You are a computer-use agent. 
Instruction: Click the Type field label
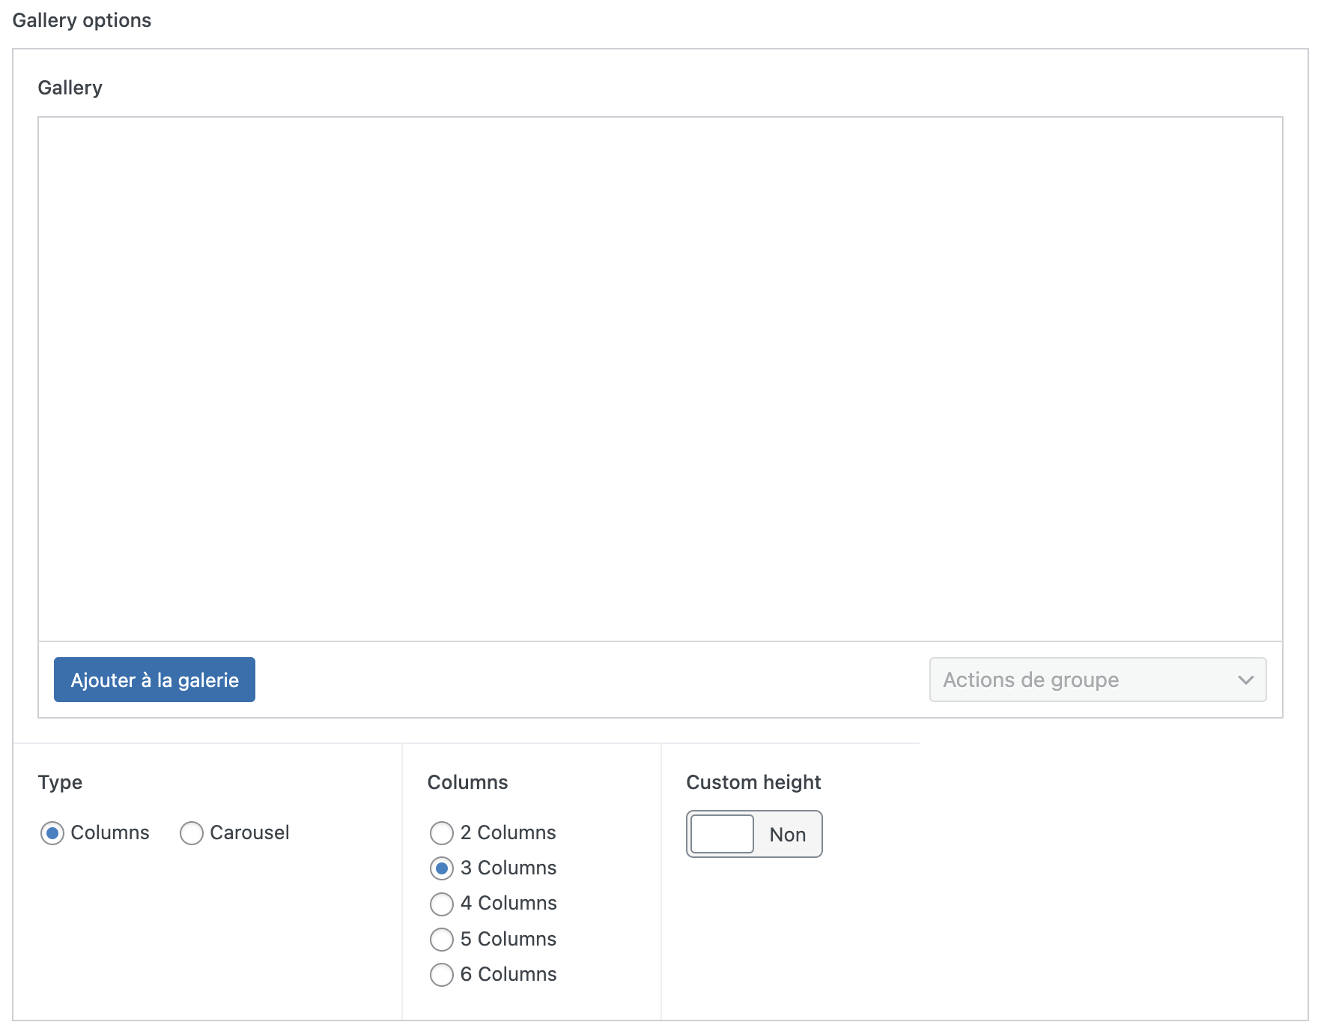click(x=60, y=782)
